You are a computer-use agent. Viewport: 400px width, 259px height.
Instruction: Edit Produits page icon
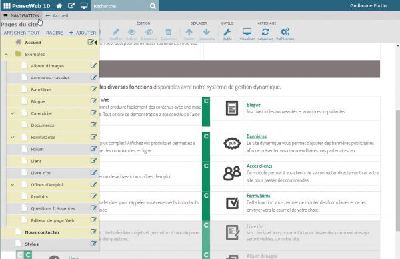coord(93,196)
